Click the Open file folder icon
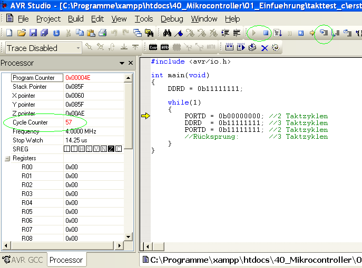Viewport: 362px width, 268px height. pos(21,33)
